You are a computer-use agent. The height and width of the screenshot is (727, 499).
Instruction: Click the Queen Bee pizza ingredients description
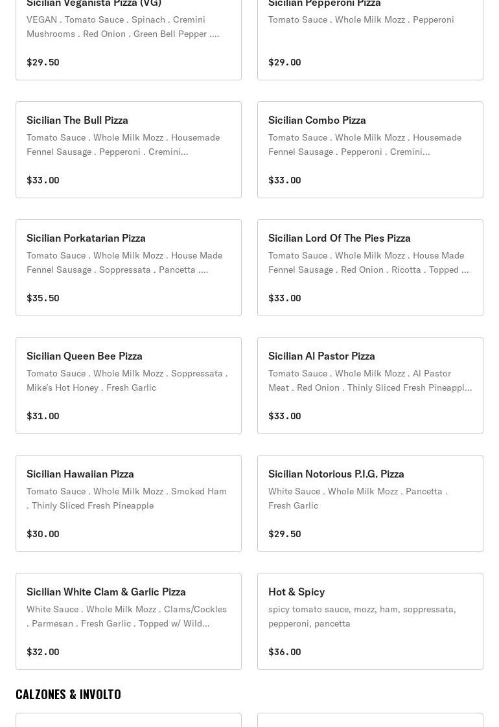[x=127, y=380]
